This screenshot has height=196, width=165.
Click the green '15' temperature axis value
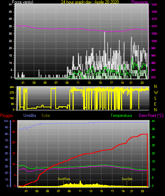click(153, 161)
